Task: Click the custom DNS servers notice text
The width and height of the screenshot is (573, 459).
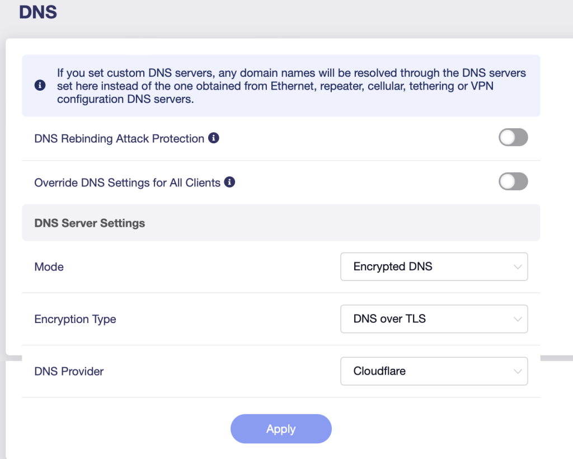Action: coord(291,86)
